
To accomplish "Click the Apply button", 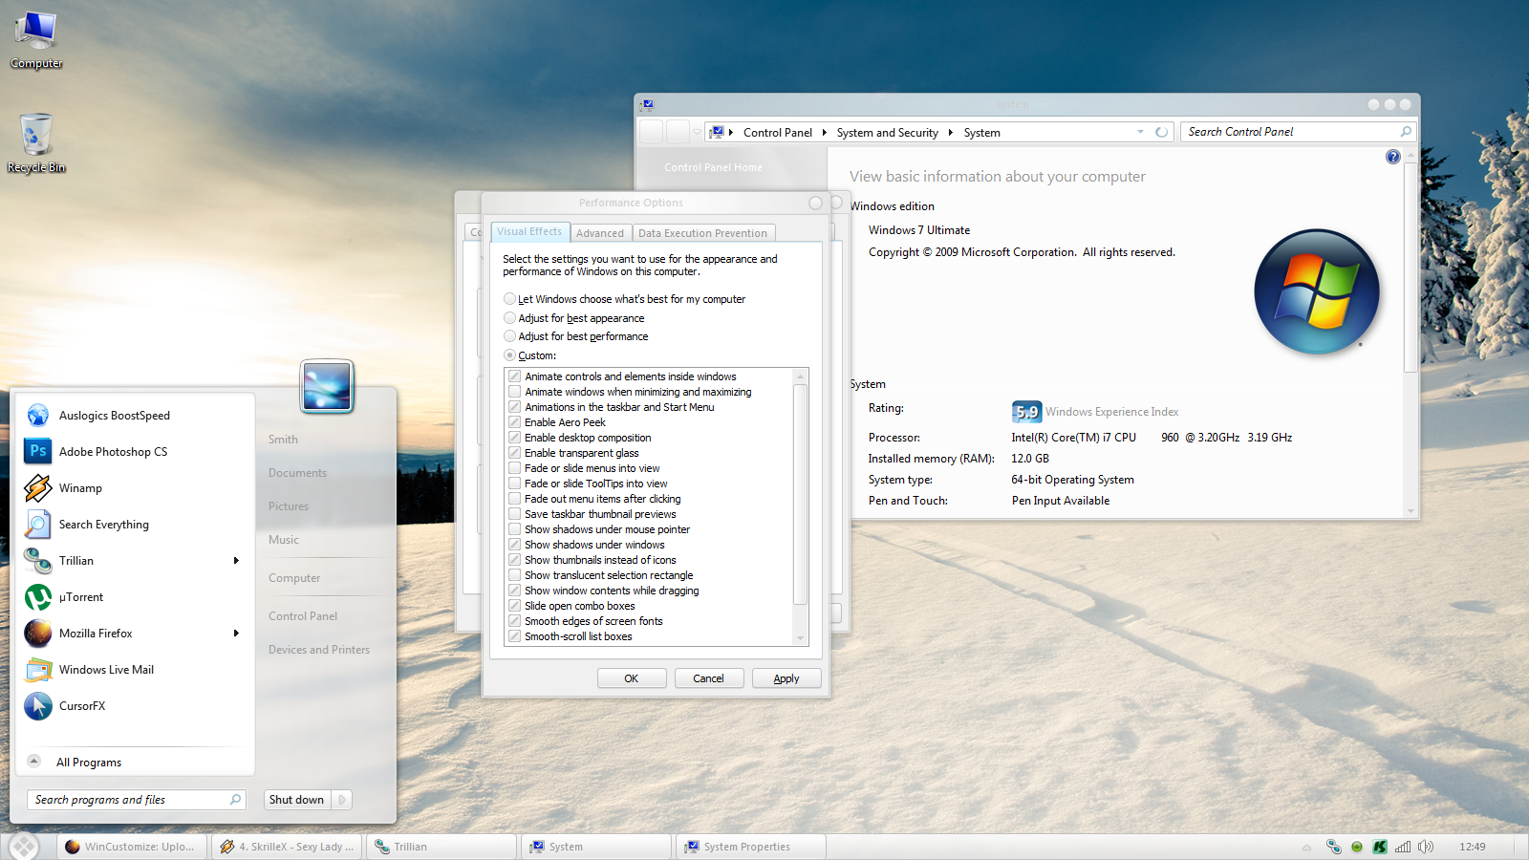I will (x=786, y=678).
